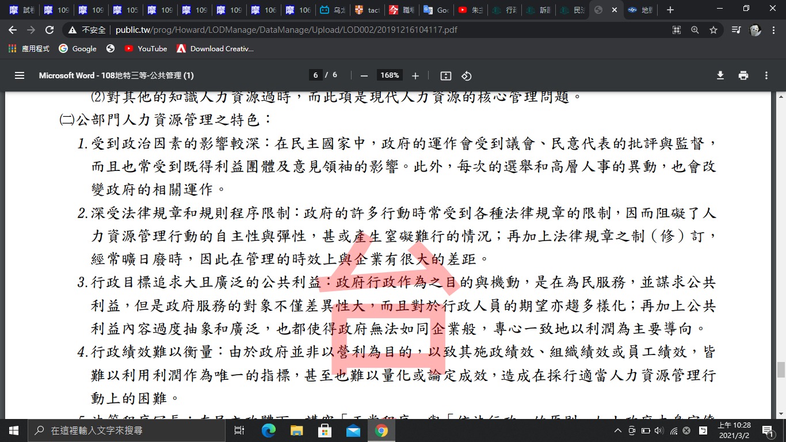Image resolution: width=786 pixels, height=442 pixels.
Task: Rotate the PDF document counterclockwise
Action: (467, 75)
